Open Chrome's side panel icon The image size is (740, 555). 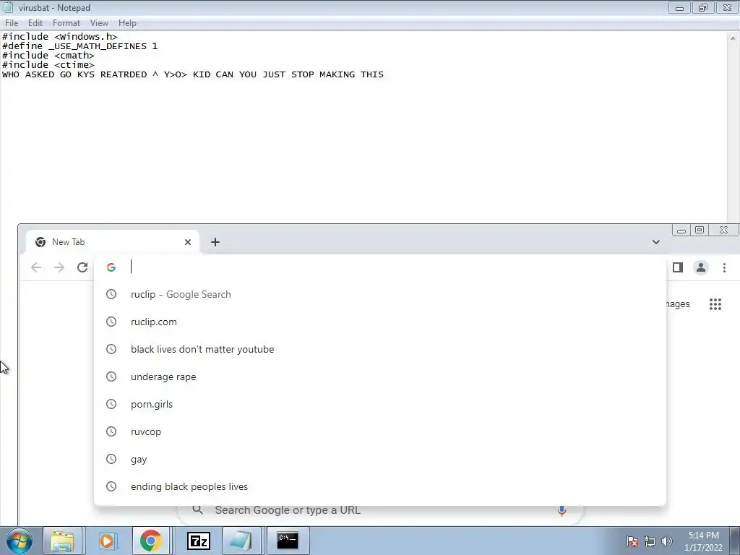pos(678,267)
